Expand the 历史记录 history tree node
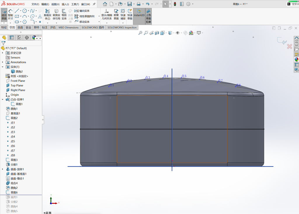Screen dimensions: 299x214 point(2,53)
